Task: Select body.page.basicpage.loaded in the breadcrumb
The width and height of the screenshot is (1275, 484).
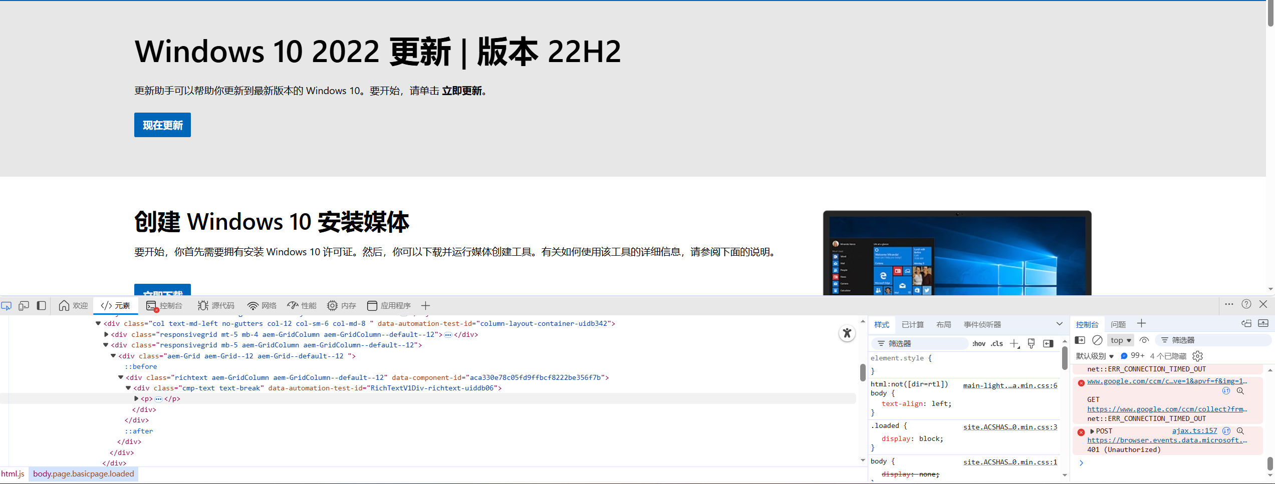Action: click(83, 473)
